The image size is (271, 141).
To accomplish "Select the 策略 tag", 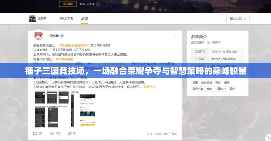I will point(209,89).
